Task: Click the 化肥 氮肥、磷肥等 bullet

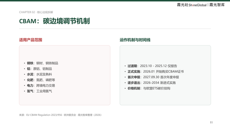Action: point(40,80)
